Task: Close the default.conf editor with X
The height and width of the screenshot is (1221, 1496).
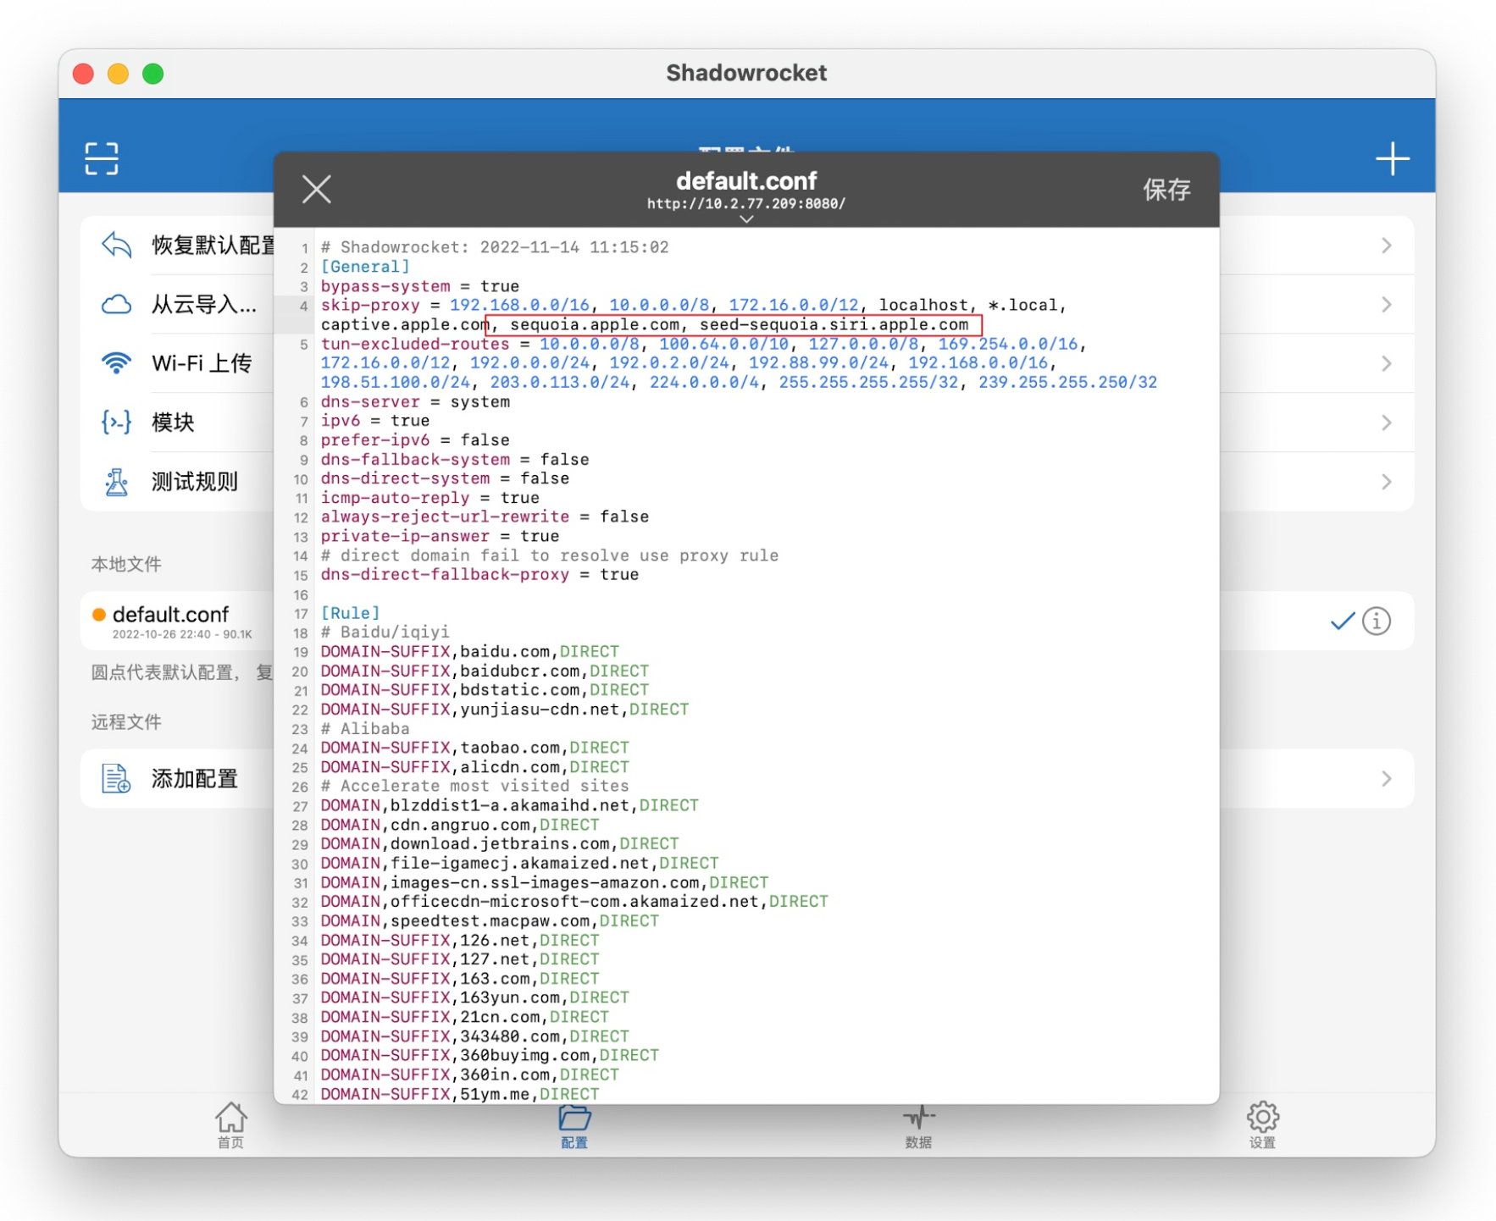Action: [317, 190]
